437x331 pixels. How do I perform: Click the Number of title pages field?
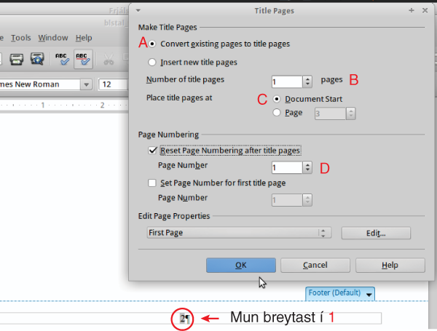coord(286,82)
